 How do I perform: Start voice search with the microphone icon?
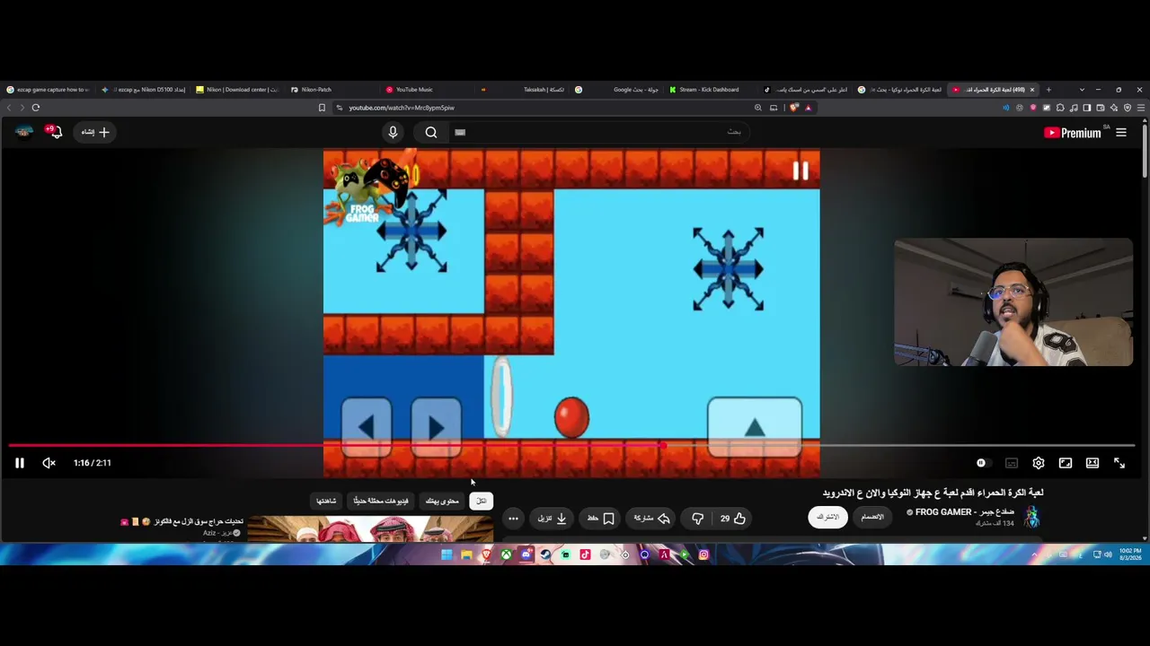click(x=393, y=133)
